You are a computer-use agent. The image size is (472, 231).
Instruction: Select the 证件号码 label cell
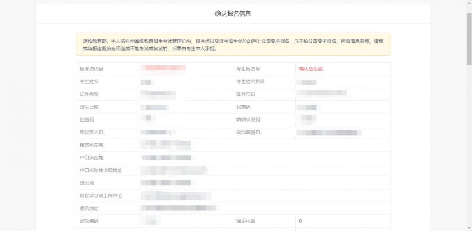click(264, 94)
